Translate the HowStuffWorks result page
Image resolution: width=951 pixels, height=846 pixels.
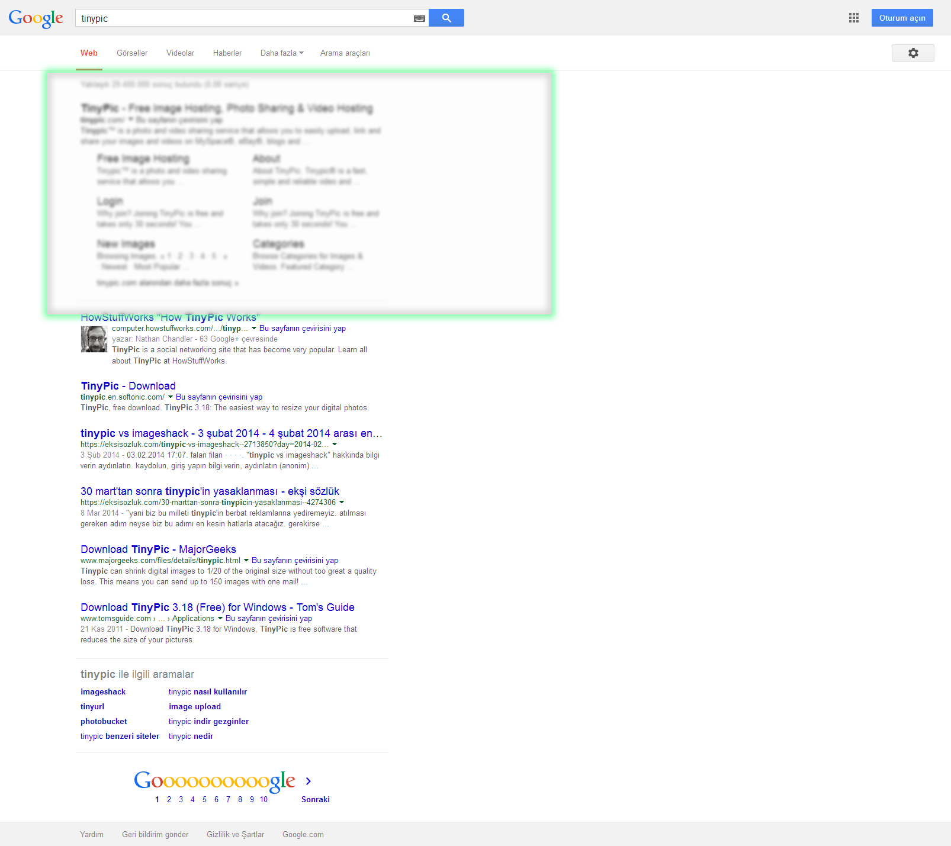coord(303,328)
